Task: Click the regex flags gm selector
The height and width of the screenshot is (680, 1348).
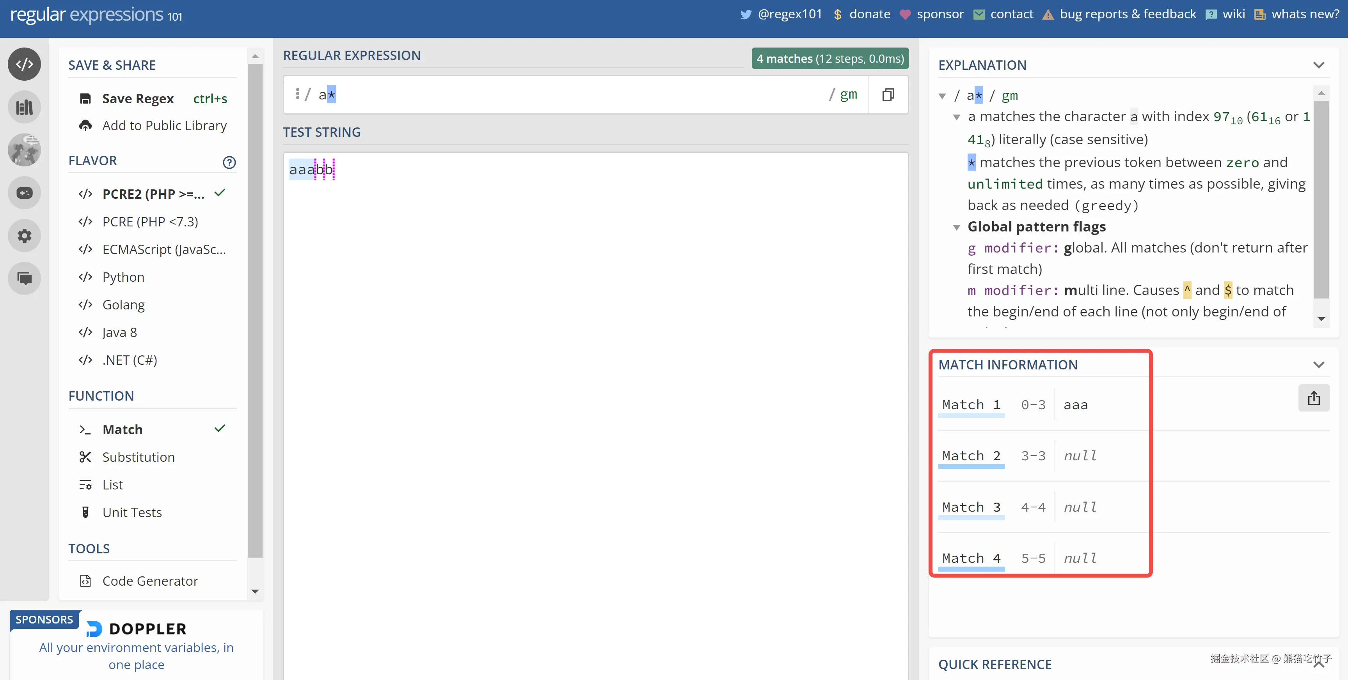Action: 848,95
